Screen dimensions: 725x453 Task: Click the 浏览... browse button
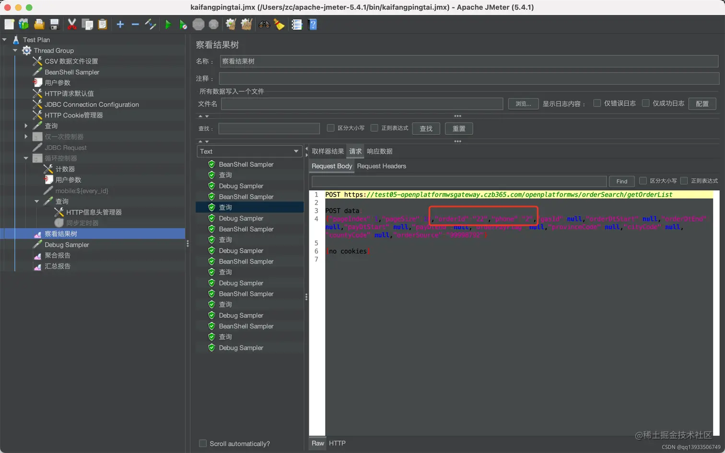click(x=523, y=104)
